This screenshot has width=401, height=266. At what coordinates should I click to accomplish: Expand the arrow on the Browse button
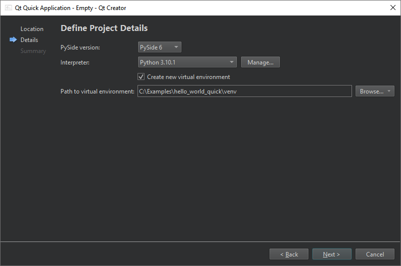tap(389, 91)
